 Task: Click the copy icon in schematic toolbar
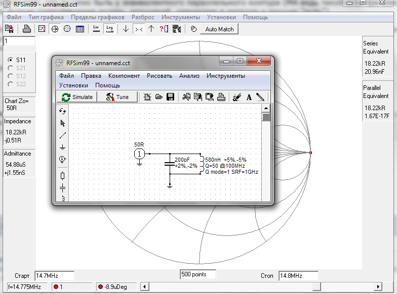point(198,97)
